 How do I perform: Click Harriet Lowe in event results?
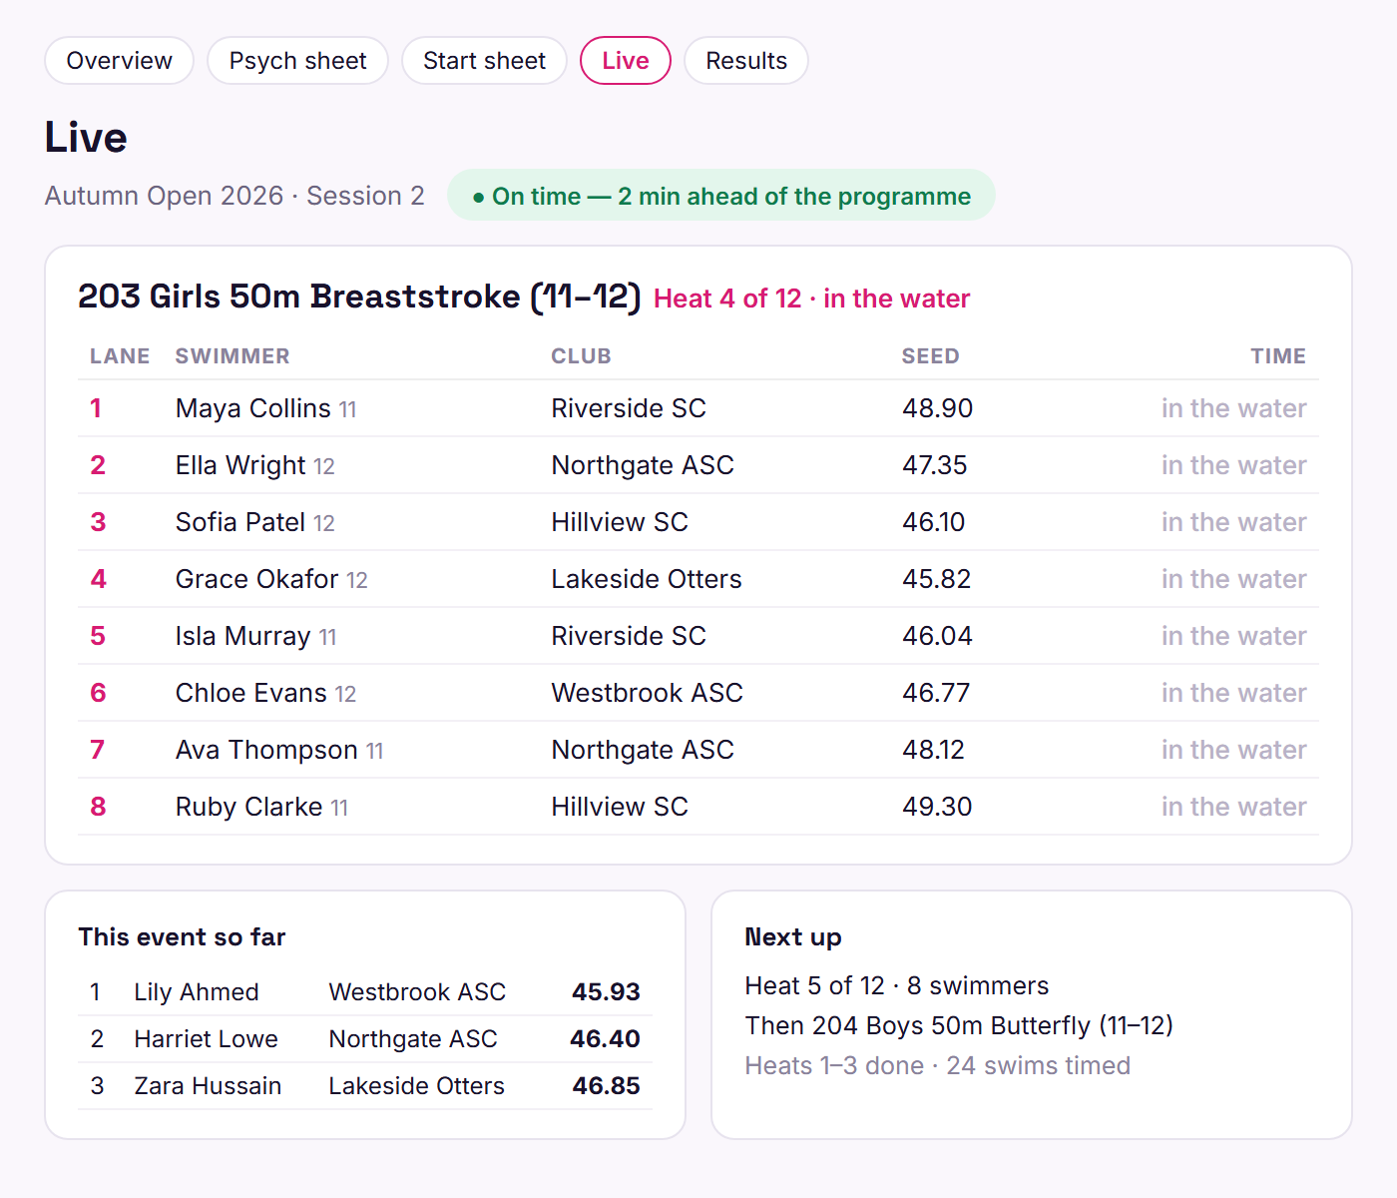click(206, 1039)
